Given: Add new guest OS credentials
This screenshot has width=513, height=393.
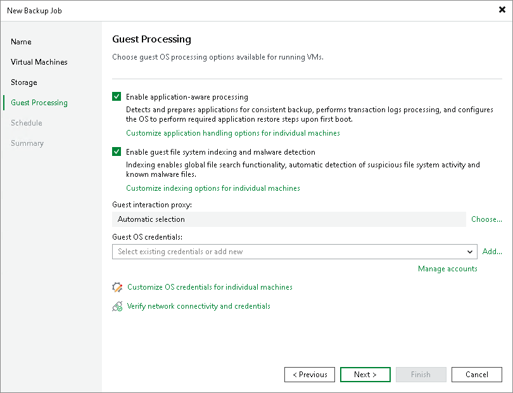Looking at the screenshot, I should pyautogui.click(x=492, y=252).
